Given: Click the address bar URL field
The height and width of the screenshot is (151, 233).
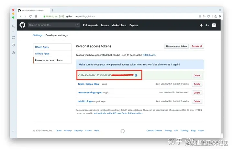Looking at the screenshot, I should 81,17.
